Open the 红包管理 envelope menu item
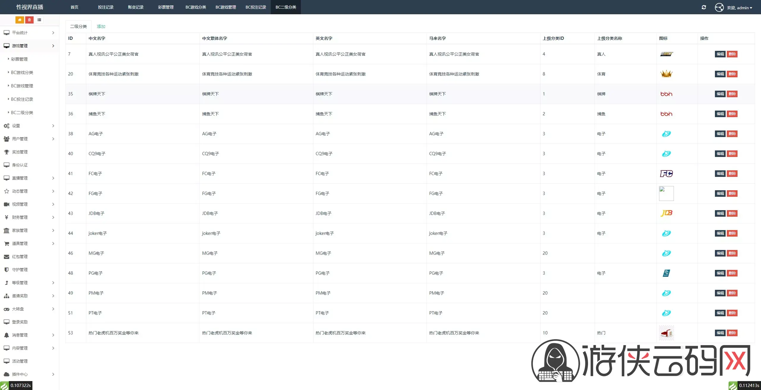761x390 pixels. tap(20, 257)
